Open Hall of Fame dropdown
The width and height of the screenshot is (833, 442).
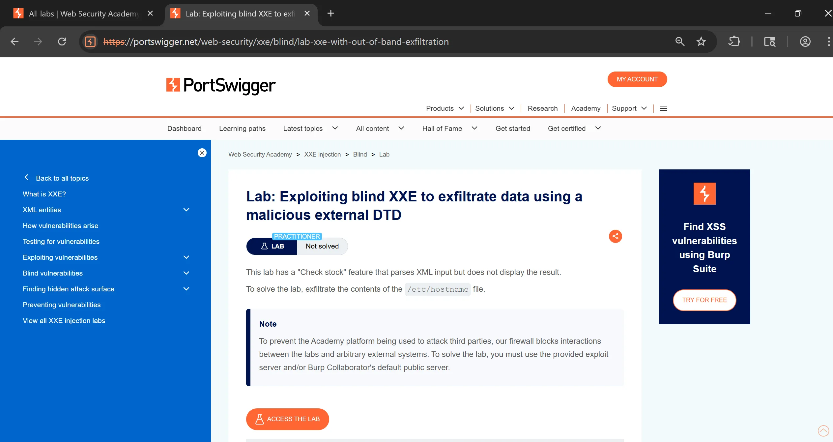click(x=449, y=129)
